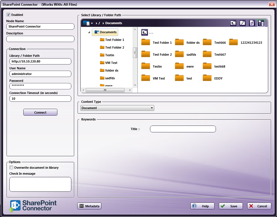The height and width of the screenshot is (217, 277).
Task: Open the Testin folder icon in grid
Action: pos(145,66)
